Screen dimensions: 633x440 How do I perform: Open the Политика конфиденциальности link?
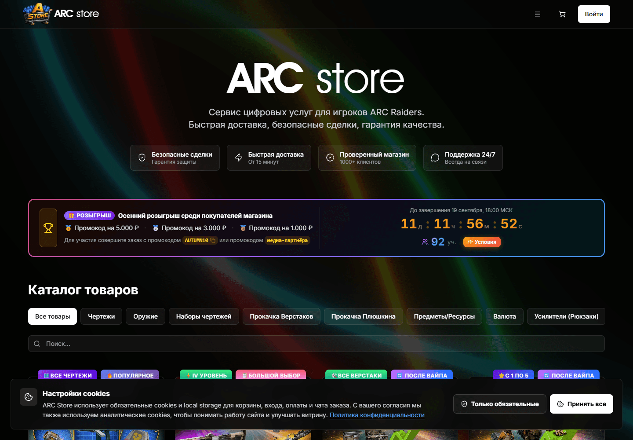click(377, 415)
